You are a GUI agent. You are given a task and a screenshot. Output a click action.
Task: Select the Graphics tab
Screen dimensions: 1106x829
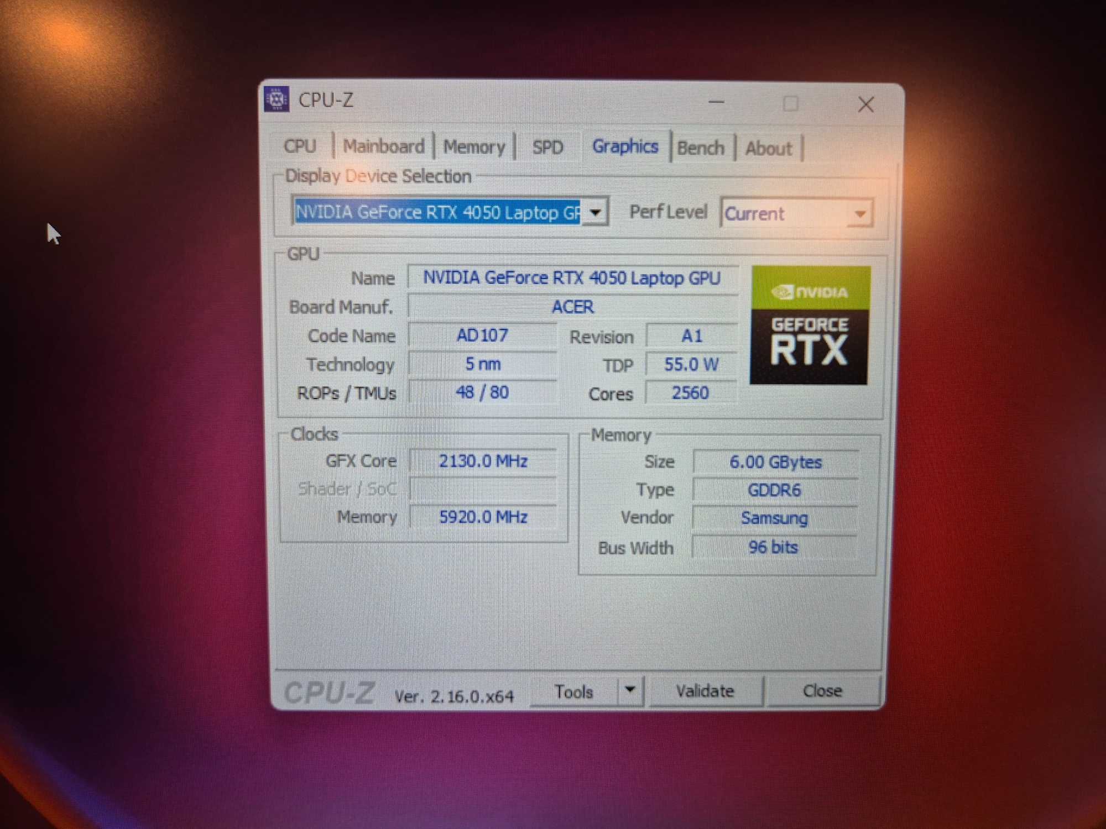click(x=625, y=146)
